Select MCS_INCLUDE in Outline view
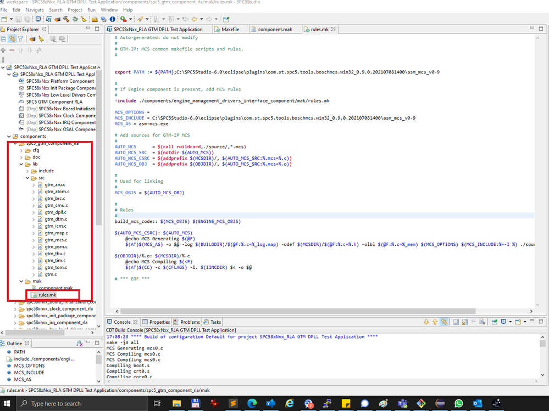Screen dimensions: 549x411 [x=29, y=373]
